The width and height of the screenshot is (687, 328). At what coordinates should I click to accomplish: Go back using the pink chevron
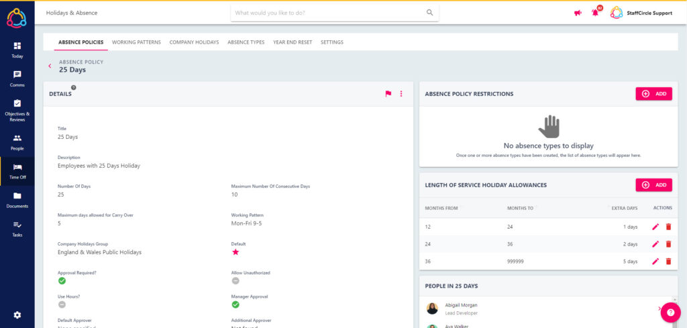tap(50, 66)
